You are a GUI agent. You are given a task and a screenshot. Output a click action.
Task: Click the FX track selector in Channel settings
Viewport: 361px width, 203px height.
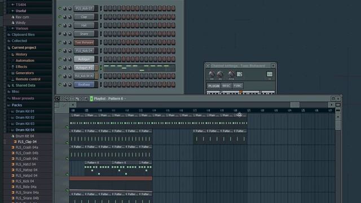(x=270, y=74)
